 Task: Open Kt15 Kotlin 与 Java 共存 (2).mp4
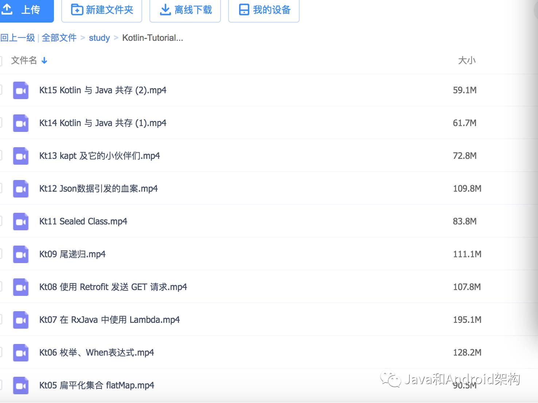tap(103, 90)
